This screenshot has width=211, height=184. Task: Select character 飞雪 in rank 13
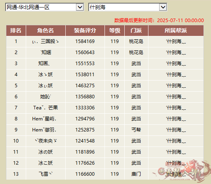point(46,174)
